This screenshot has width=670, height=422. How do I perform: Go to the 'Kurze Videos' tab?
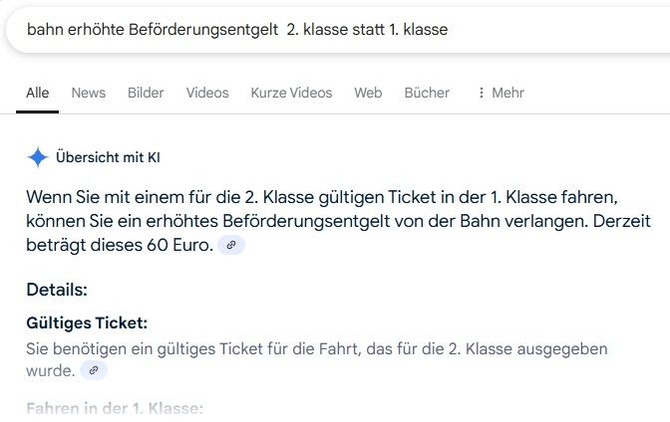pos(291,93)
